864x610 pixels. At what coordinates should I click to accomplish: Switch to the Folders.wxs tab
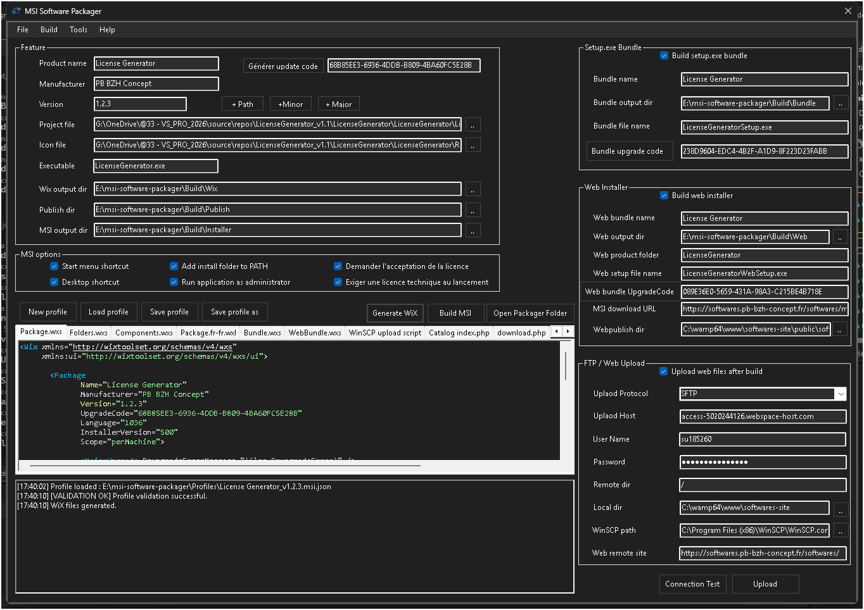tap(89, 333)
